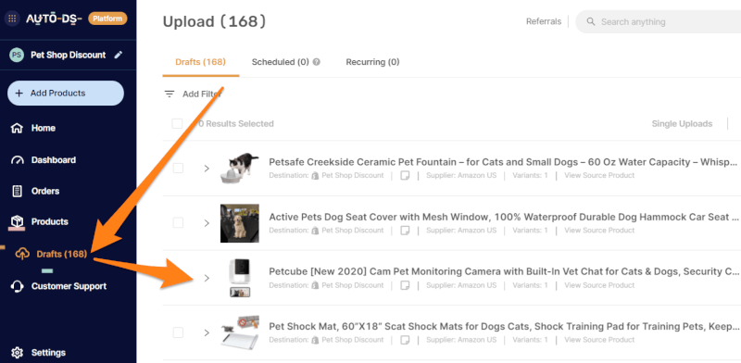Open Dashboard via the gauge icon
The height and width of the screenshot is (363, 741).
[x=17, y=160]
